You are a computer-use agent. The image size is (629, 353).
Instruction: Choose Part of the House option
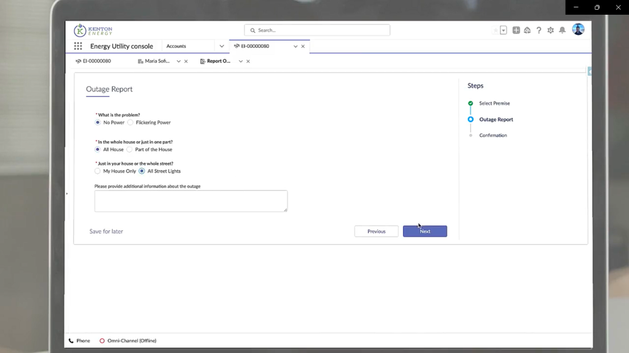130,150
